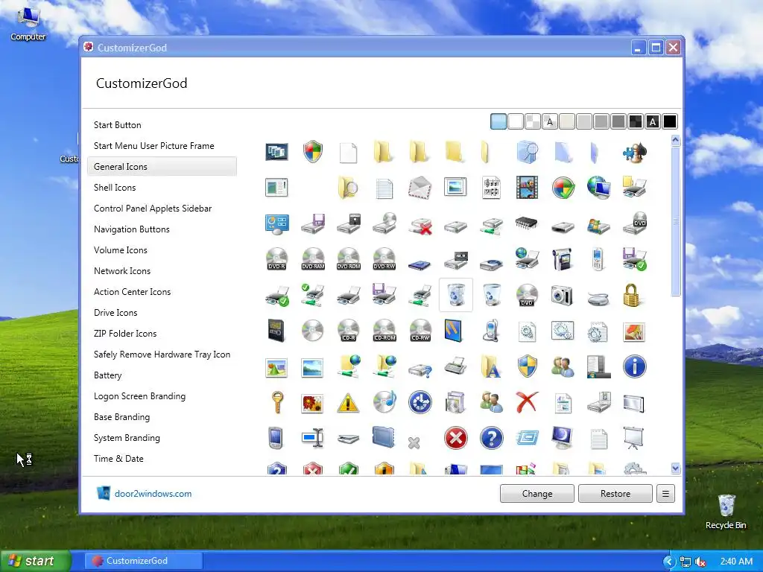763x572 pixels.
Task: Open Safely Remove Hardware Tray Icon category
Action: click(x=162, y=355)
